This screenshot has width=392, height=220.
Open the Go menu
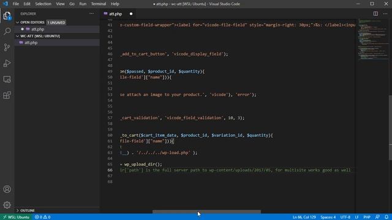(72, 4)
